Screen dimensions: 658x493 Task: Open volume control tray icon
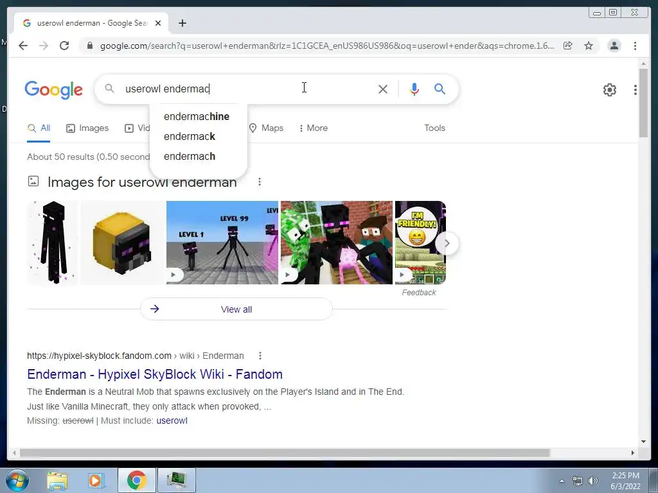593,481
